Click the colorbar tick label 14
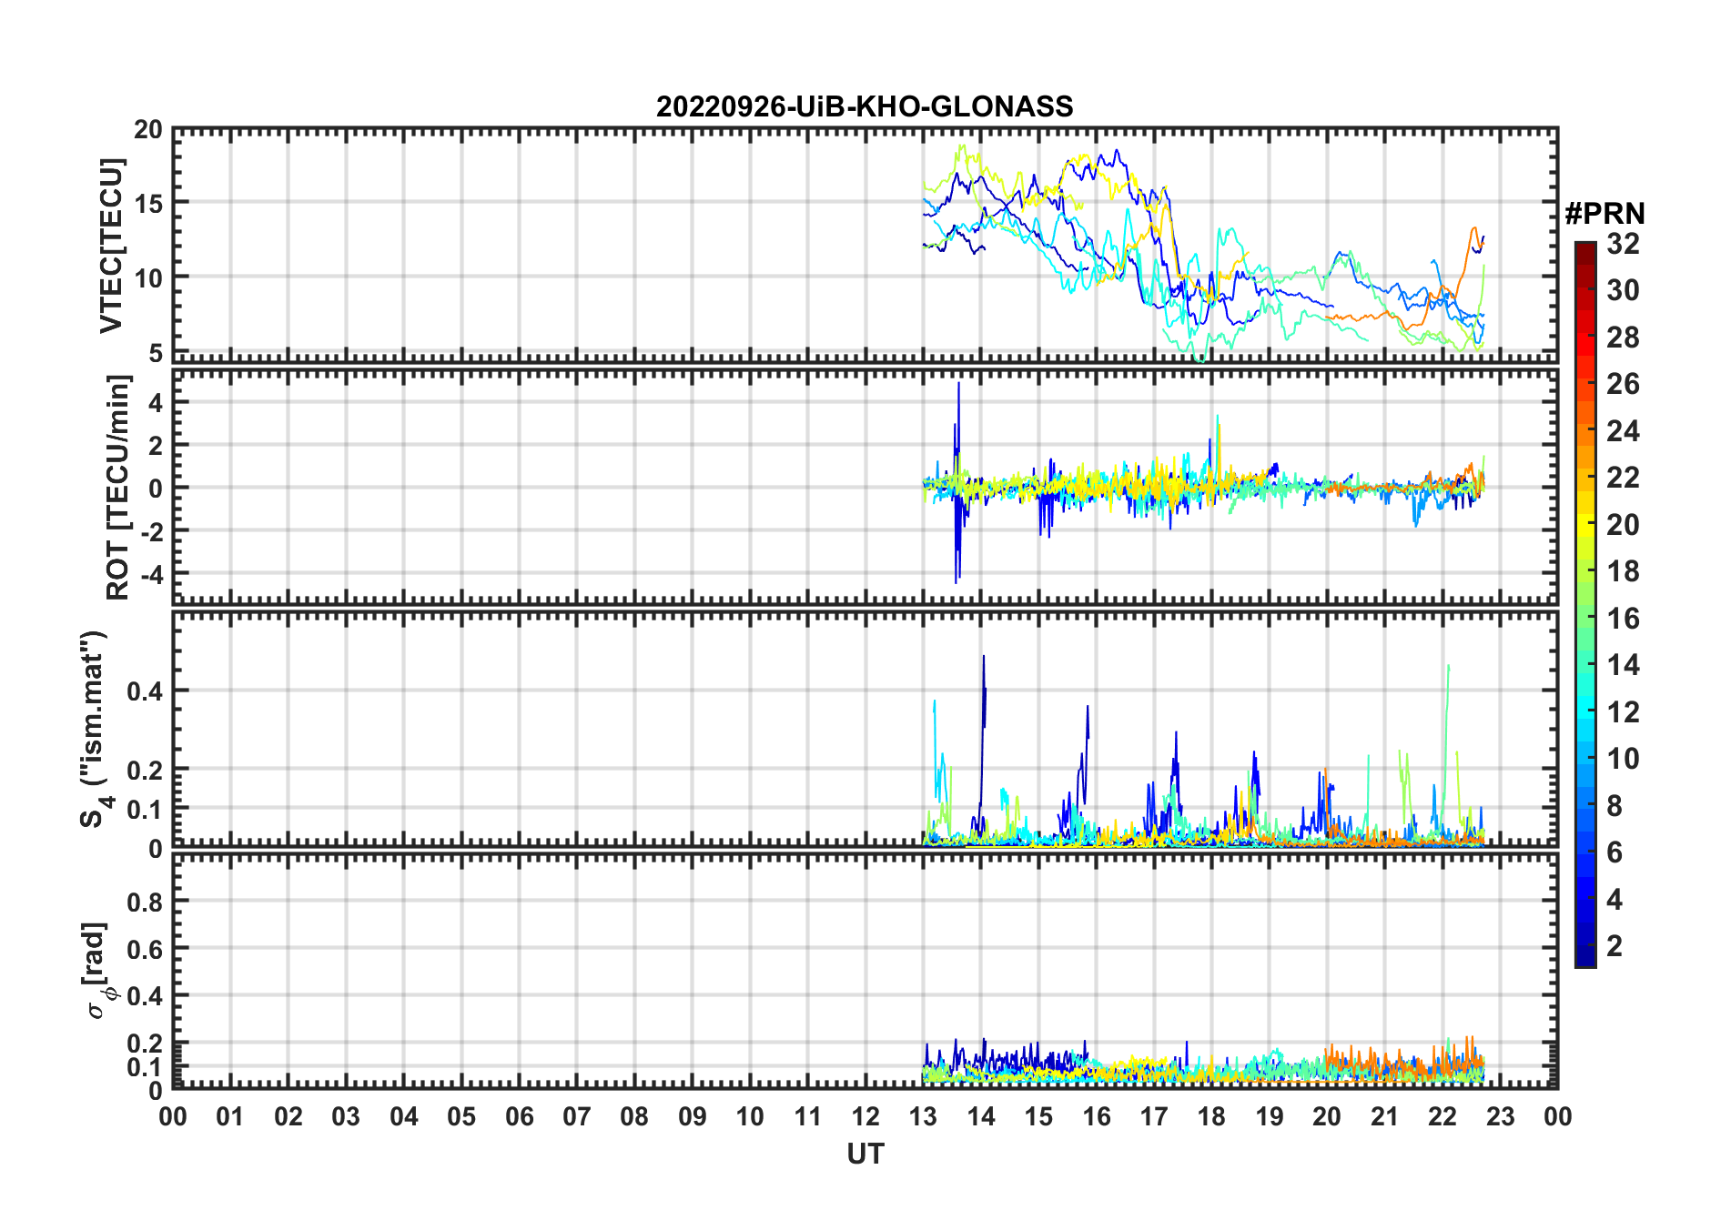Screen dimensions: 1731x1210 1623,665
